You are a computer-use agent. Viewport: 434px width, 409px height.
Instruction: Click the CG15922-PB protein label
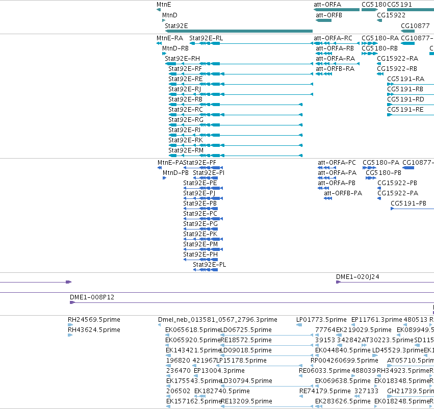click(x=397, y=183)
